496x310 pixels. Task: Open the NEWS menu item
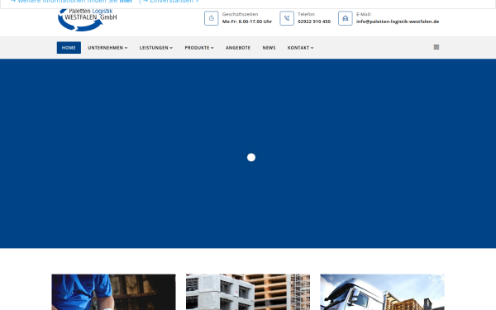click(269, 48)
